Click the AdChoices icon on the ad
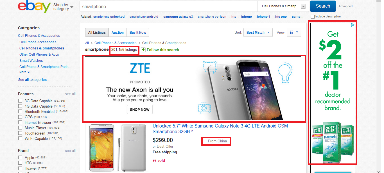This screenshot has width=384, height=173. (353, 25)
